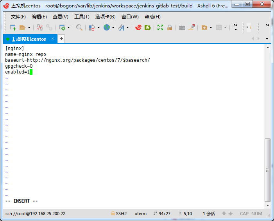Open the 查看(V) menu
Viewport: 274px width, 221px height.
61,17
